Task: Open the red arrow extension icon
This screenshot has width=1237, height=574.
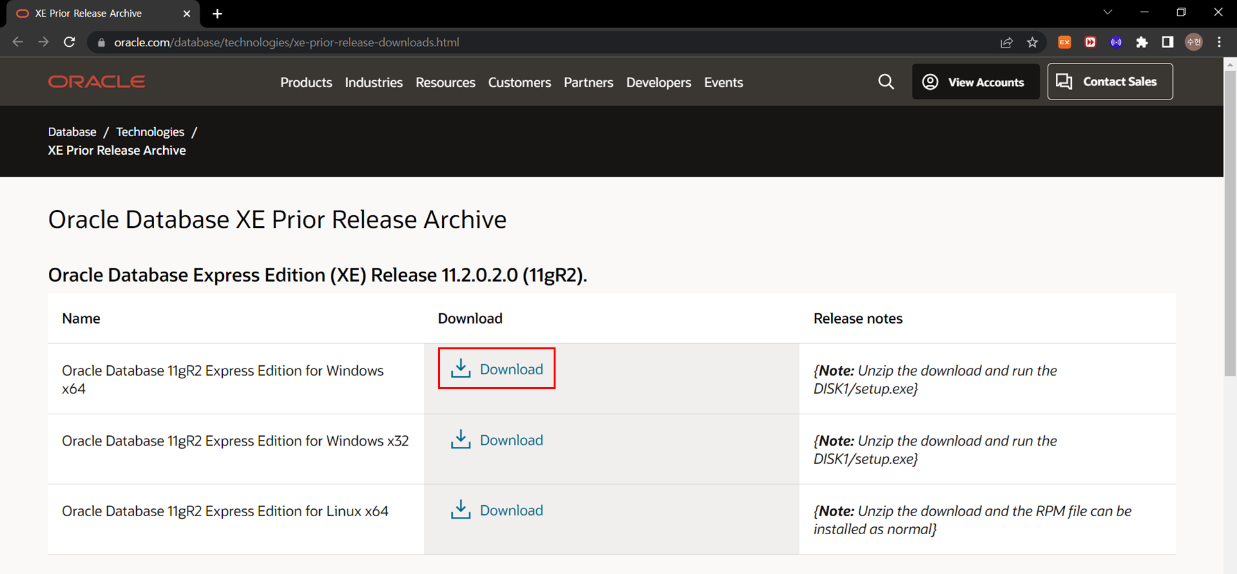Action: point(1090,42)
